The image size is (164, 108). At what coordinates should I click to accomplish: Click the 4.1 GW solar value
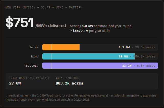(124, 47)
